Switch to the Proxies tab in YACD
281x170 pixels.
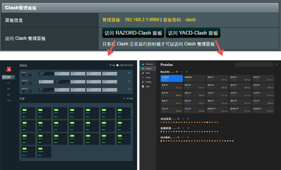[x=148, y=68]
